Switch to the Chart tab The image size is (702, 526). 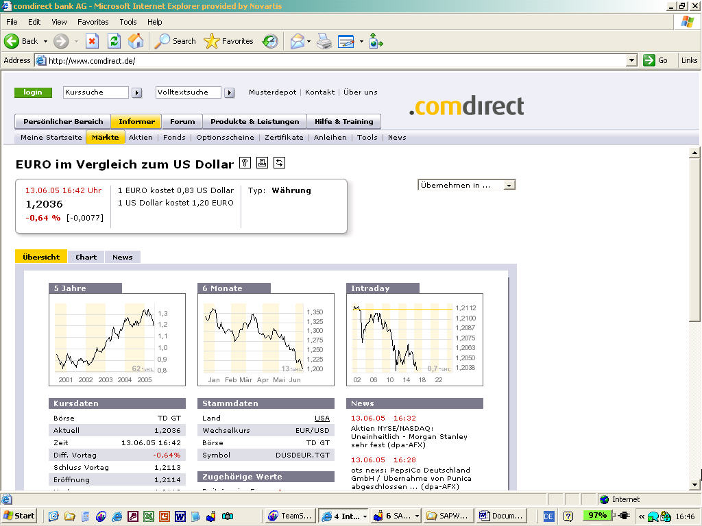(86, 258)
